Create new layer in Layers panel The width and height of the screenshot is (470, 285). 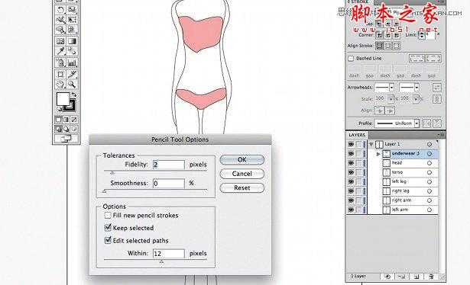point(417,277)
